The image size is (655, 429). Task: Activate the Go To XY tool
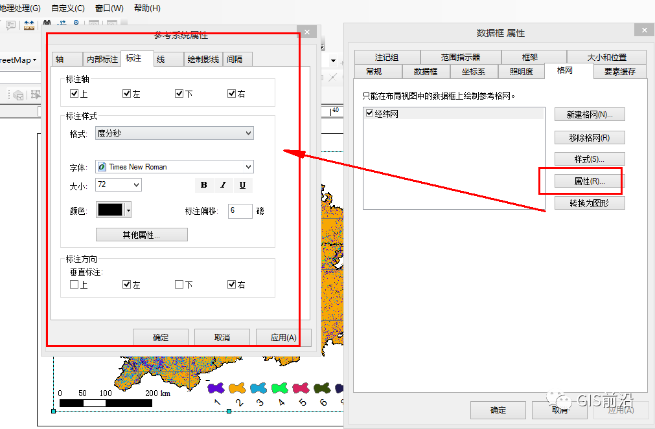pyautogui.click(x=62, y=23)
